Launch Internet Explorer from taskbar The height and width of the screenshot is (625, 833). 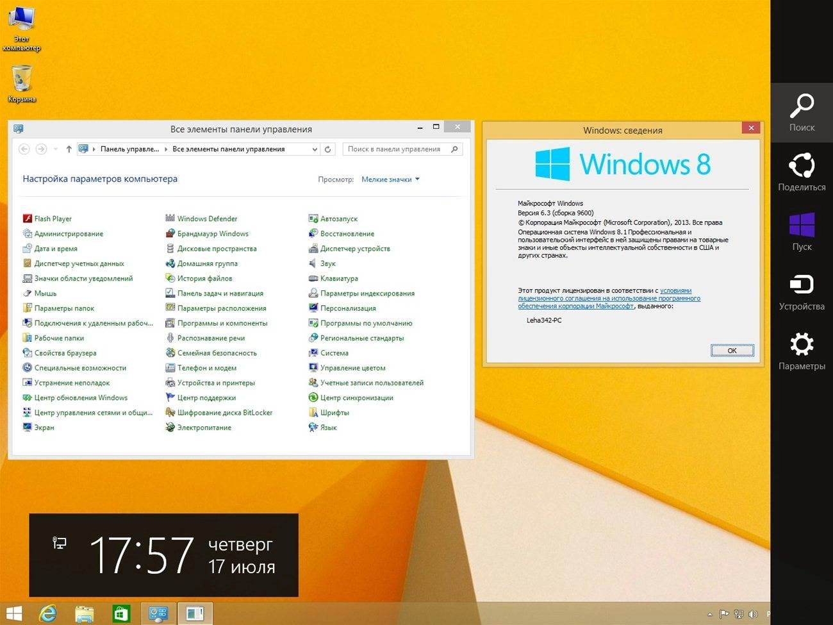click(47, 613)
